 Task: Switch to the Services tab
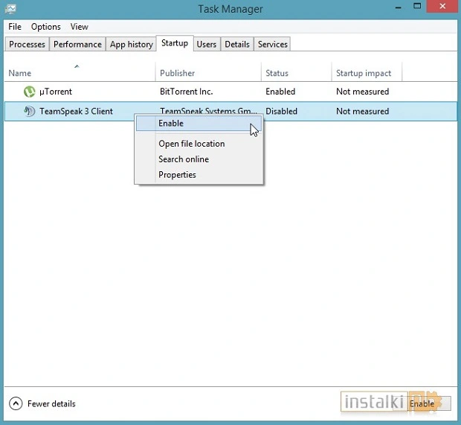click(273, 44)
